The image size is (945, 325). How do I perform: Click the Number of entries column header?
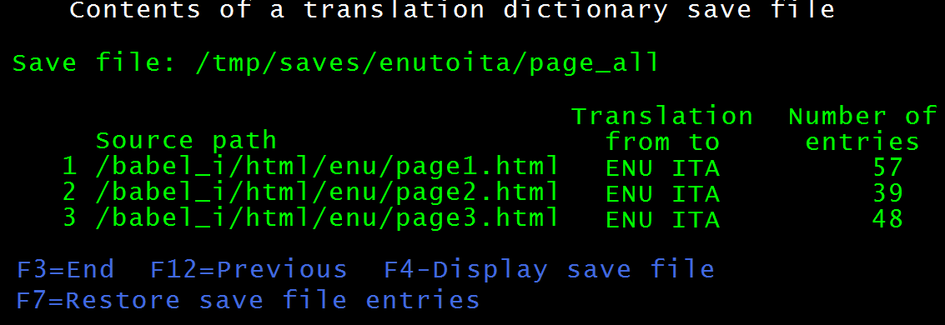tap(862, 129)
